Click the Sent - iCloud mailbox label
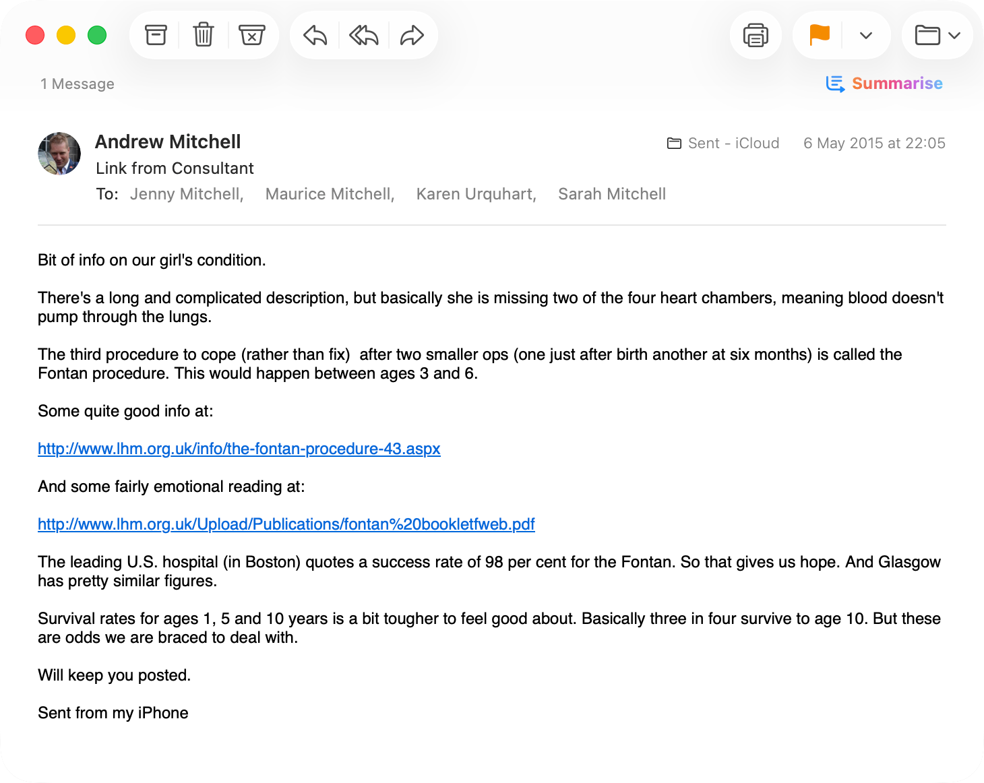The height and width of the screenshot is (783, 984). (723, 144)
